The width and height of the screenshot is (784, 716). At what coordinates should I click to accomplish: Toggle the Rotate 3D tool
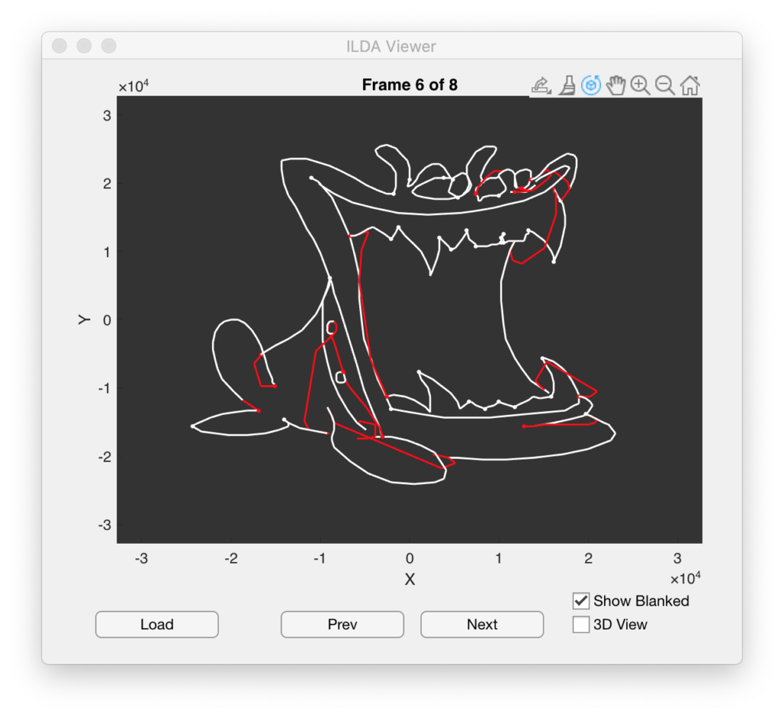[590, 85]
